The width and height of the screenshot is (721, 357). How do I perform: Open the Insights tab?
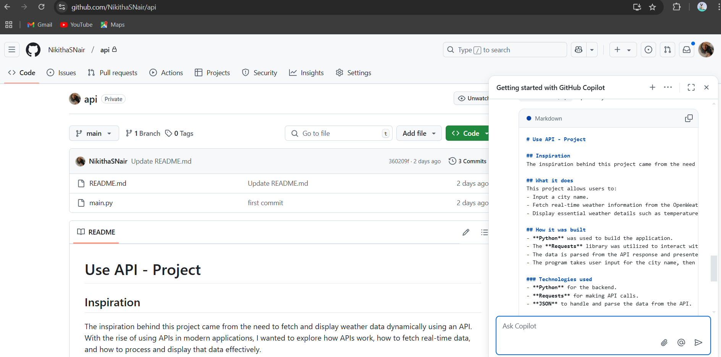[x=306, y=72]
